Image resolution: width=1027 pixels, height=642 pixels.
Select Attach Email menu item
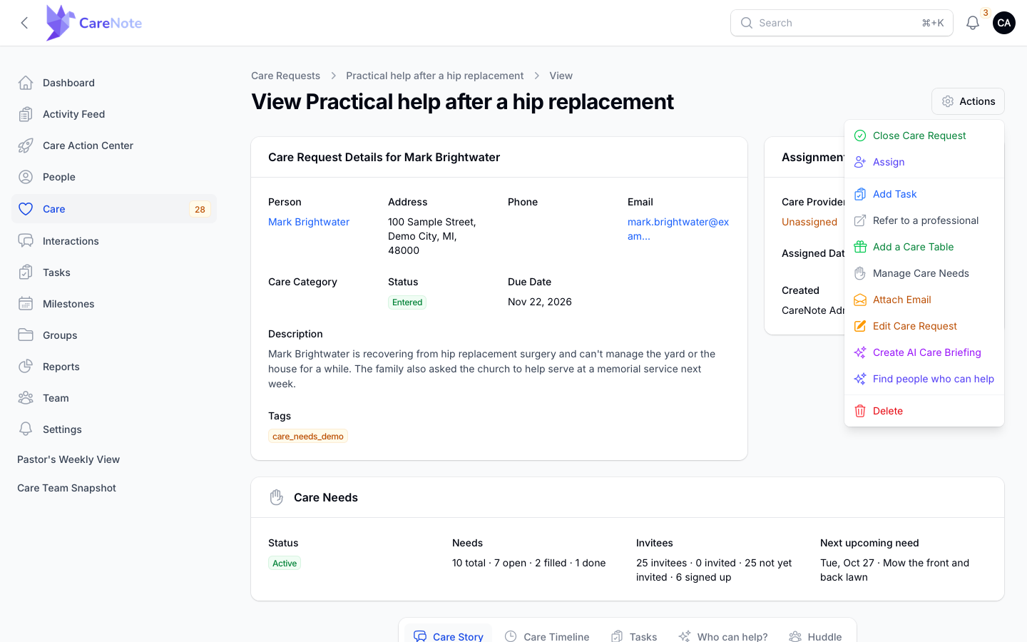(924, 300)
